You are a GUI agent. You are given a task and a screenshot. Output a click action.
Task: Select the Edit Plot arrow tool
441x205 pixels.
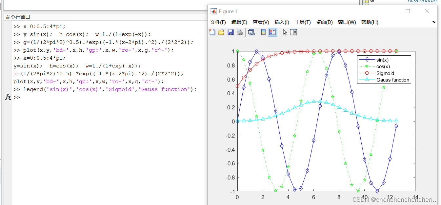click(285, 32)
